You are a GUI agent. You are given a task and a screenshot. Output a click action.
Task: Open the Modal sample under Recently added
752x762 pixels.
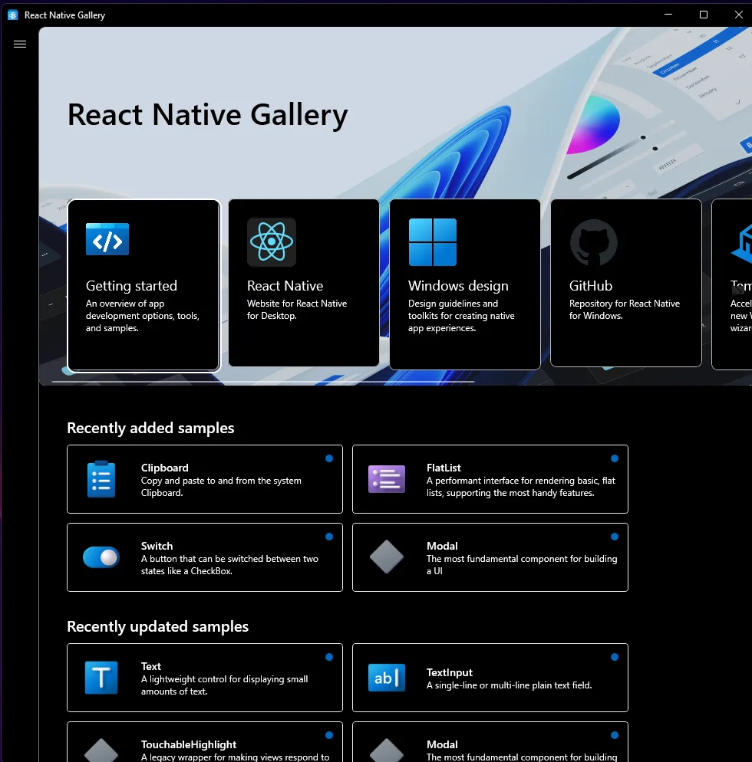(x=490, y=557)
